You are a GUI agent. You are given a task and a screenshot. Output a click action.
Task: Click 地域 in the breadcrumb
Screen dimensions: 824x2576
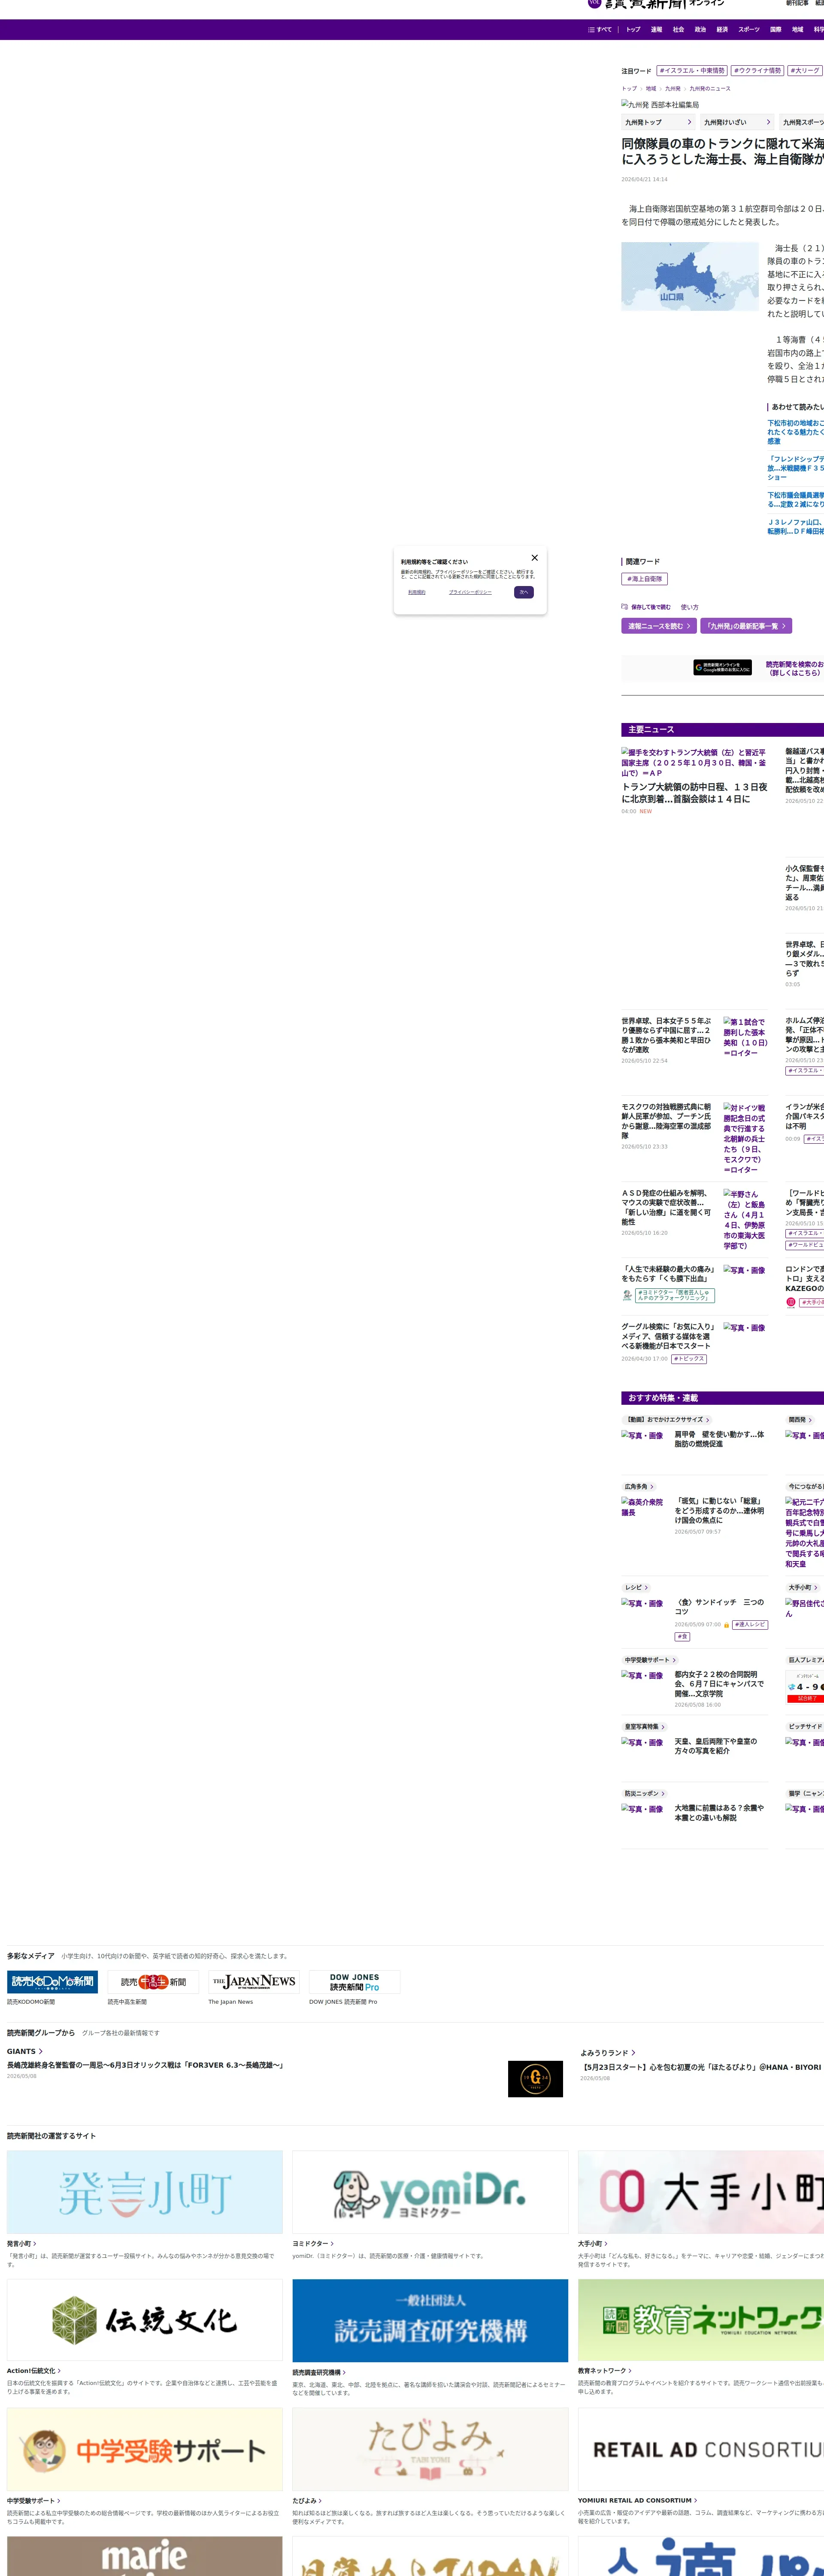click(x=651, y=89)
